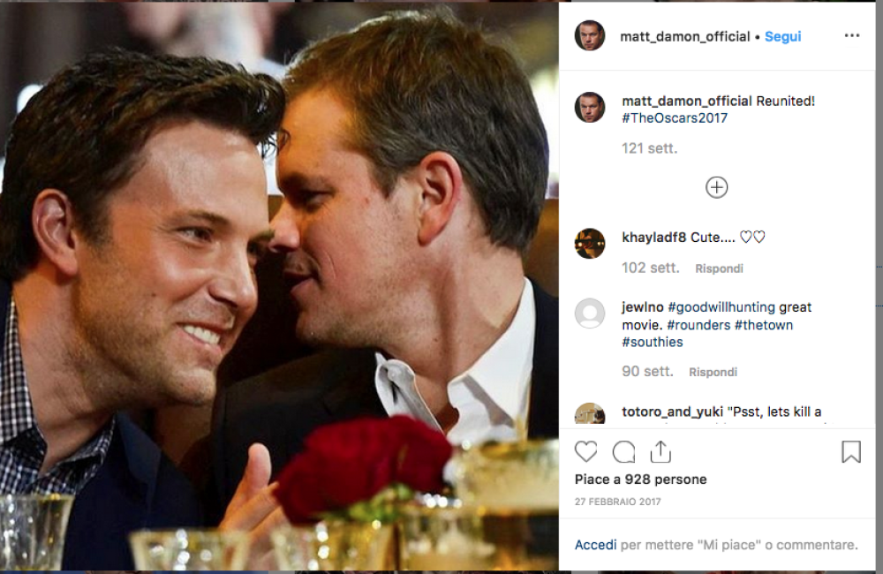Click the share post icon
Viewport: 883px width, 574px height.
pos(660,452)
